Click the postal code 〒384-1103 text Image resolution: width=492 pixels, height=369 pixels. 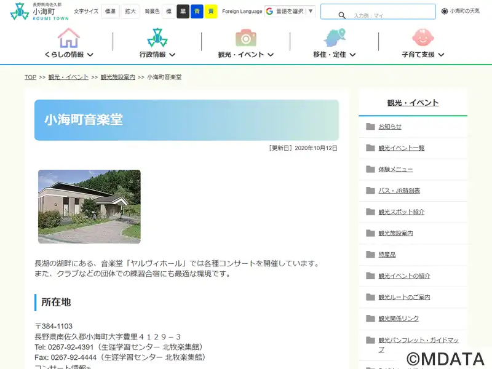pyautogui.click(x=54, y=327)
